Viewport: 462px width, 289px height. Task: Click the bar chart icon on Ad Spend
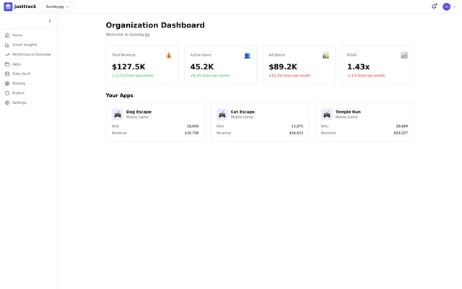point(326,55)
